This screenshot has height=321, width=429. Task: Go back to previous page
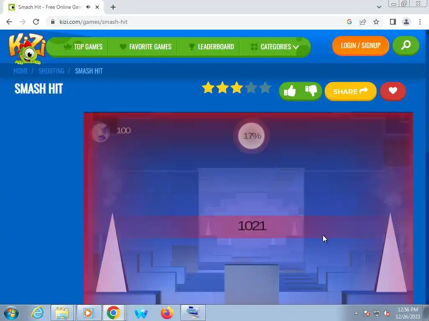tap(9, 22)
